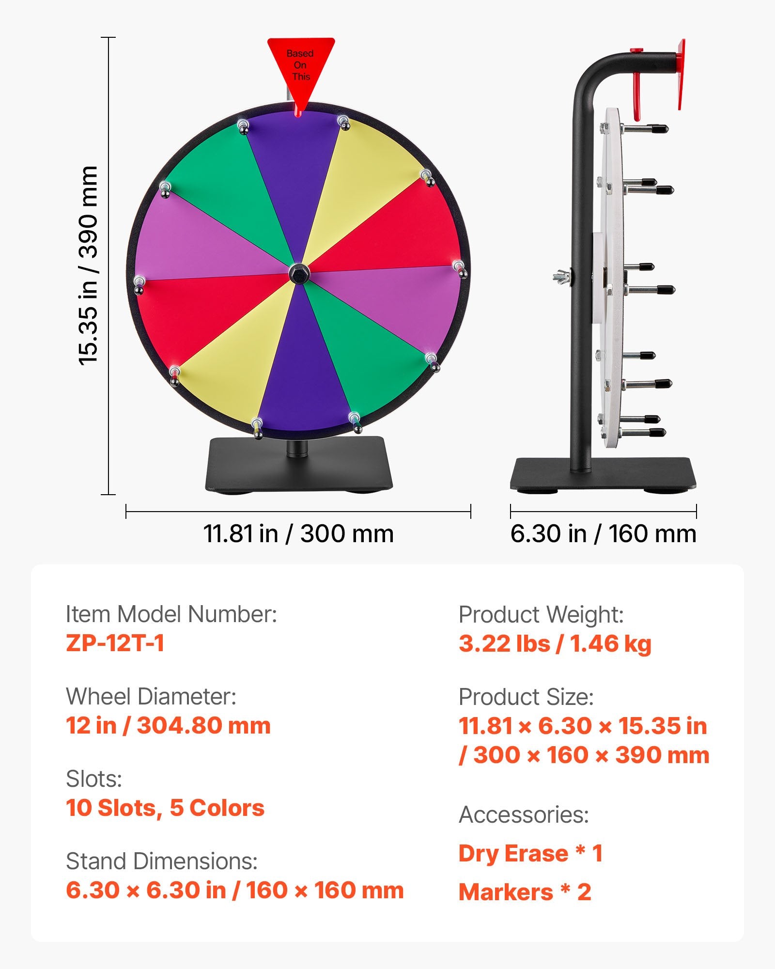Click the 6.30 in / 160 mm depth label

[x=603, y=533]
